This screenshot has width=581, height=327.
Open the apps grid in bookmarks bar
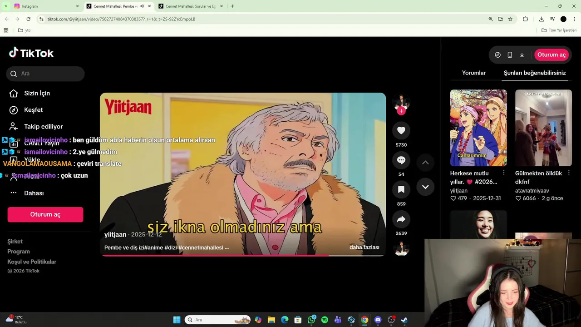[6, 30]
